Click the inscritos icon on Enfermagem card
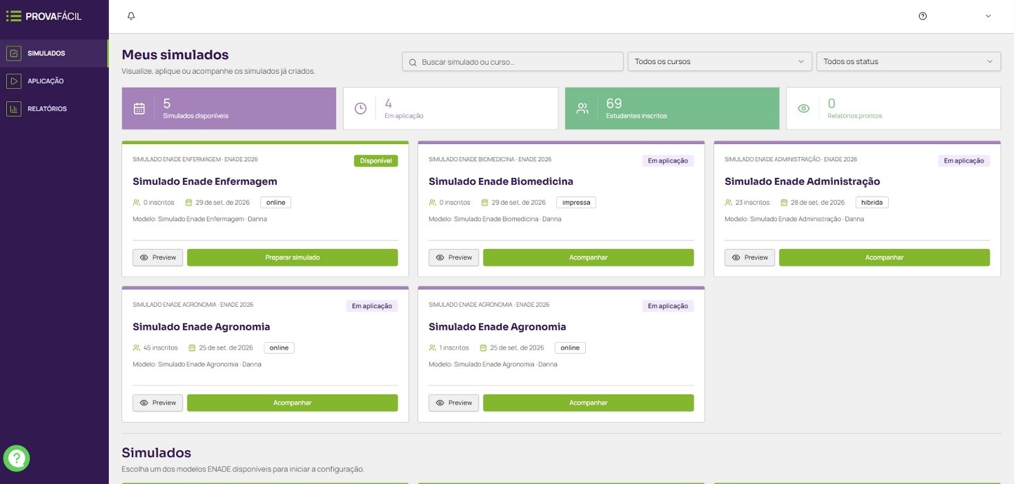 point(137,203)
